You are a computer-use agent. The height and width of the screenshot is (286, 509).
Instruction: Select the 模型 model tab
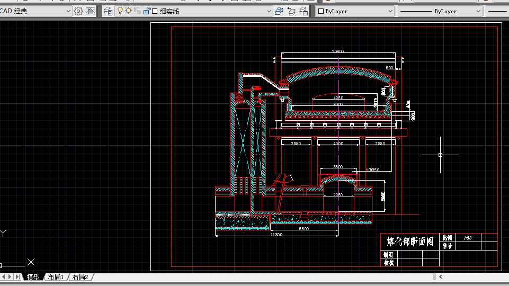33,277
